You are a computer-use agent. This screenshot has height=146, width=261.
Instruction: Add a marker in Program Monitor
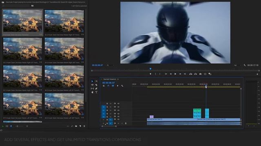coord(150,74)
